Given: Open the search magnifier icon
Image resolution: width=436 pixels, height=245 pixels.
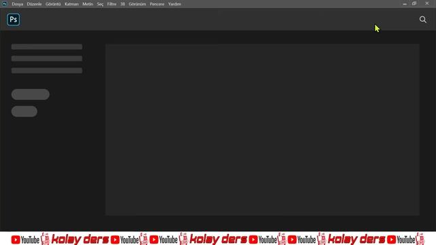Looking at the screenshot, I should [x=422, y=20].
